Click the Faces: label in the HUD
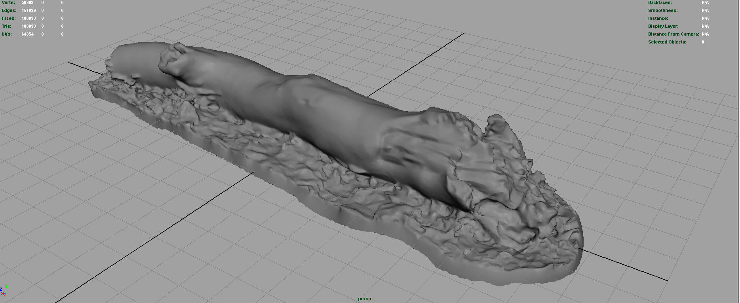 pos(9,18)
